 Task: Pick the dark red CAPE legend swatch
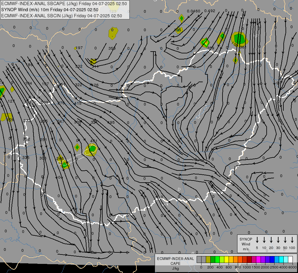pyautogui.click(x=249, y=260)
